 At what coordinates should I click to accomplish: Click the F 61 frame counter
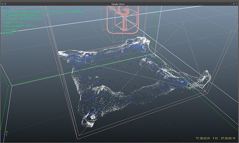[x=215, y=138]
